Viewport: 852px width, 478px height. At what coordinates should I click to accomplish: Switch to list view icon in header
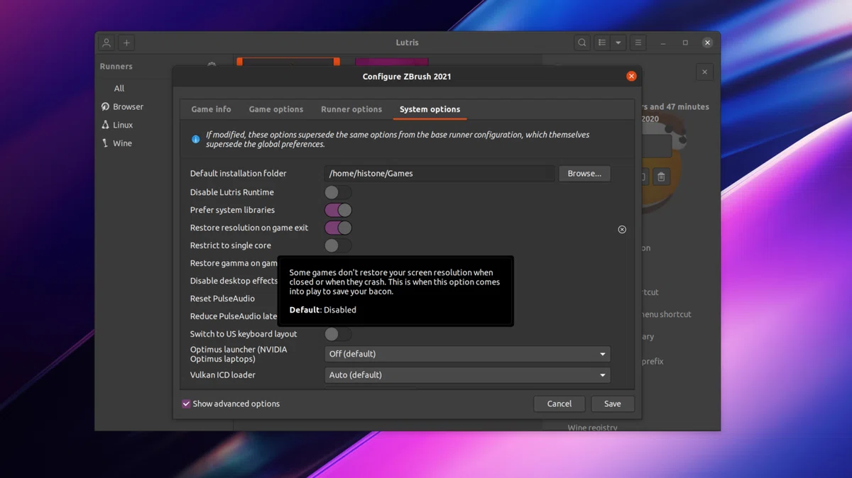[x=602, y=43]
